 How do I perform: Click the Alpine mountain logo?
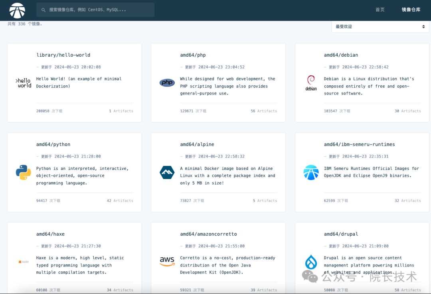pos(167,173)
